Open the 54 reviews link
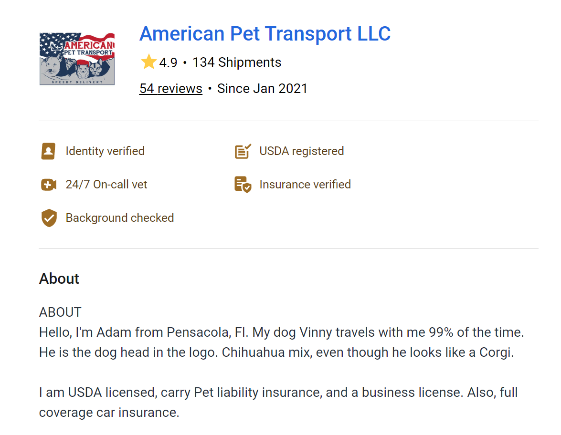Image resolution: width=561 pixels, height=435 pixels. pos(170,89)
